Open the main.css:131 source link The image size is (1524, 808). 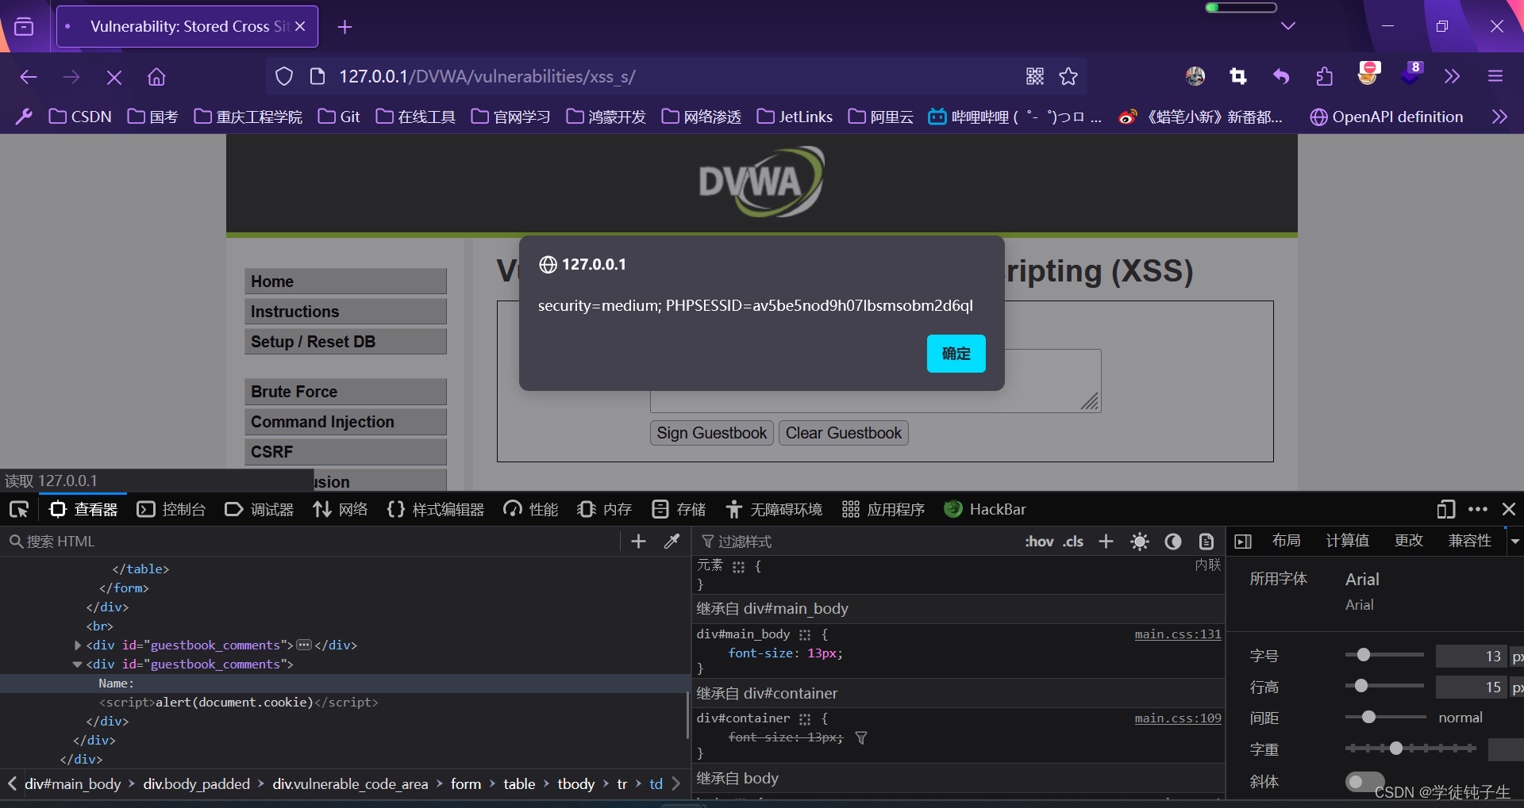1178,634
